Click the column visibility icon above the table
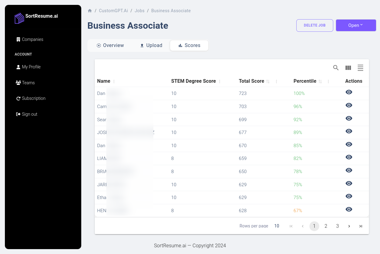 [x=348, y=68]
